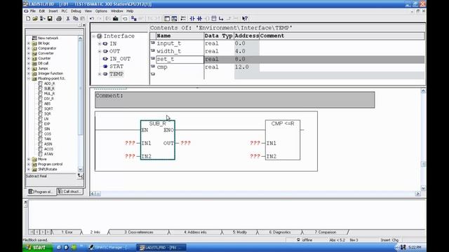Expand the Integer function folder
The height and width of the screenshot is (252, 449).
29,73
